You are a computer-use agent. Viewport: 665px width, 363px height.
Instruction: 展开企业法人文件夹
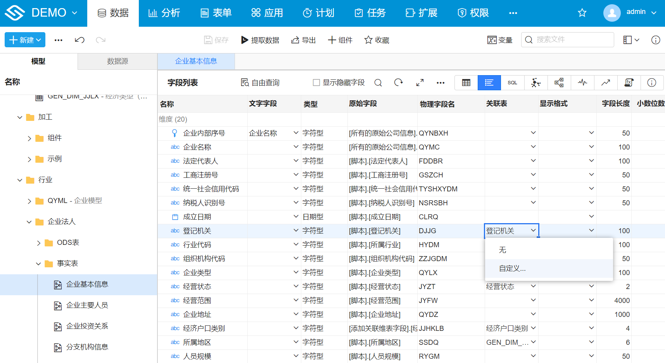tap(29, 222)
